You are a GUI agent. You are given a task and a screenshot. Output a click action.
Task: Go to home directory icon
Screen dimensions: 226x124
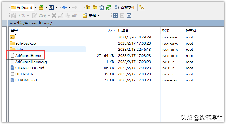[x=102, y=7]
